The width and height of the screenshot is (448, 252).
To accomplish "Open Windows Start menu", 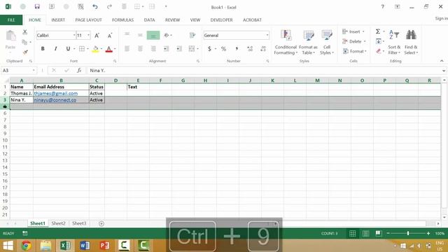I will tap(8, 246).
